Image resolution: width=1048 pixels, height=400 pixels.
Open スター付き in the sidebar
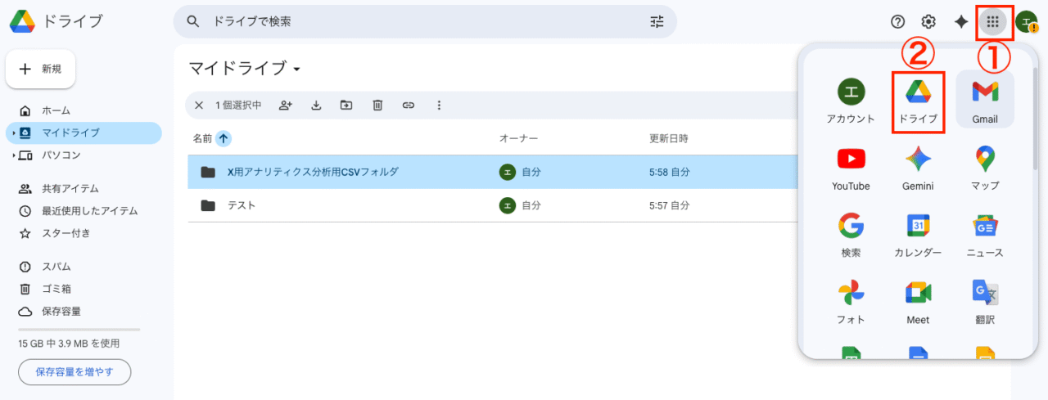point(65,233)
